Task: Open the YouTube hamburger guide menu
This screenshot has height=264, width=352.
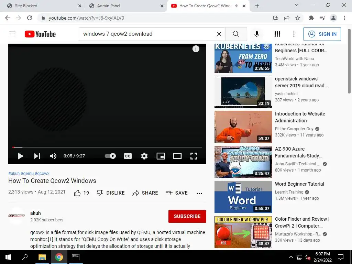Action: pos(12,34)
